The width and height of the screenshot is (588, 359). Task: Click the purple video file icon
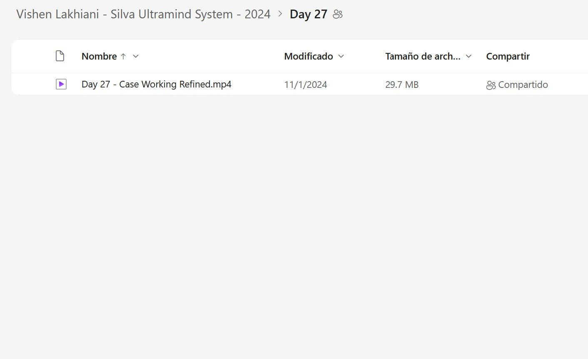[61, 85]
